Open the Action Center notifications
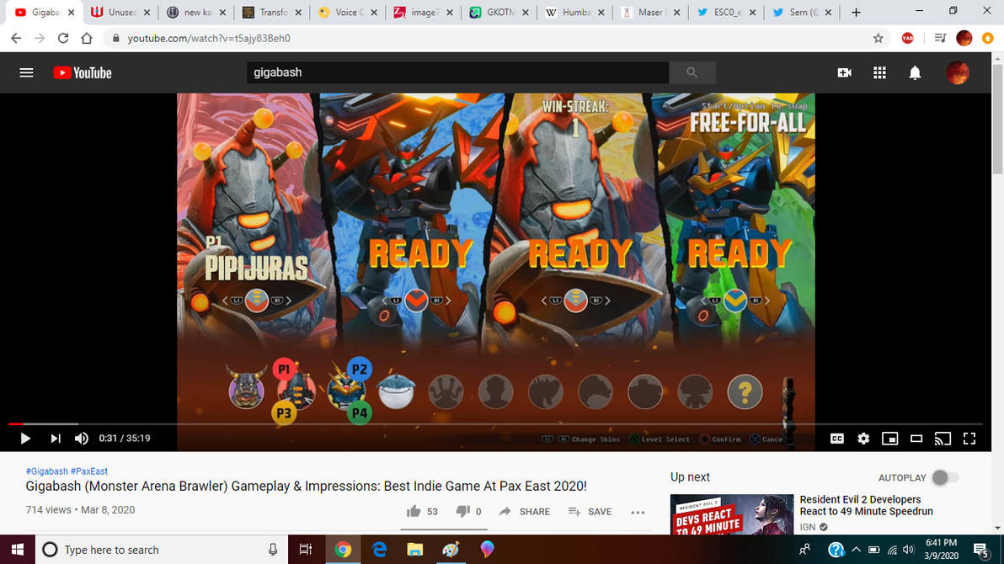The width and height of the screenshot is (1004, 564). point(981,550)
